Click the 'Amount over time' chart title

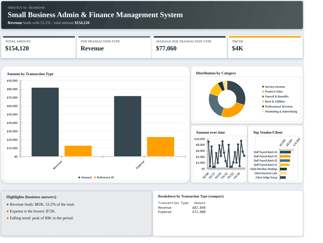tap(210, 133)
